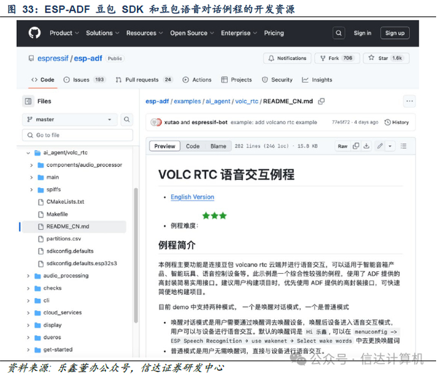Edit this file with pencil icon
Viewport: 438px width, 377px height.
point(380,146)
